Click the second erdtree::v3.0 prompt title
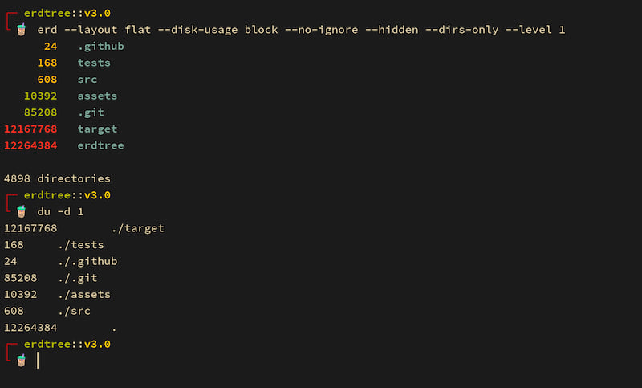This screenshot has width=642, height=388. pyautogui.click(x=67, y=195)
